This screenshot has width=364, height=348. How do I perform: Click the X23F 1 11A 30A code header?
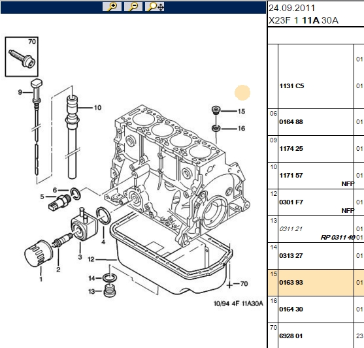303,20
